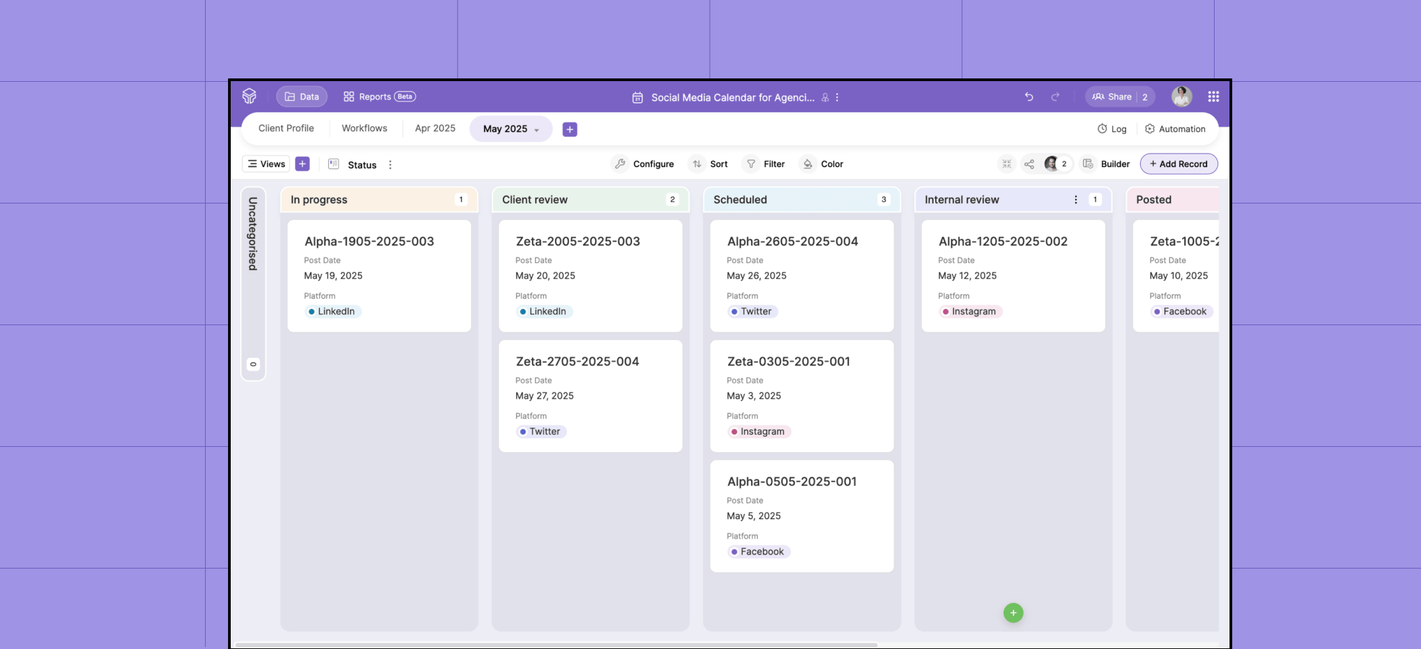The image size is (1421, 649).
Task: Open card Alpha-2605-2025-004
Action: [802, 276]
